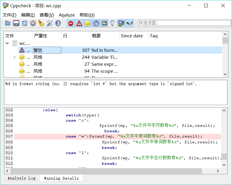Open help with question mark icon
Image resolution: width=232 pixels, height=185 pixels.
pyautogui.click(x=58, y=23)
